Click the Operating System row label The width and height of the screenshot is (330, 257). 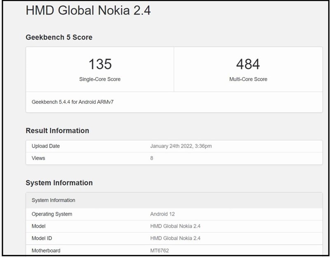click(x=52, y=214)
